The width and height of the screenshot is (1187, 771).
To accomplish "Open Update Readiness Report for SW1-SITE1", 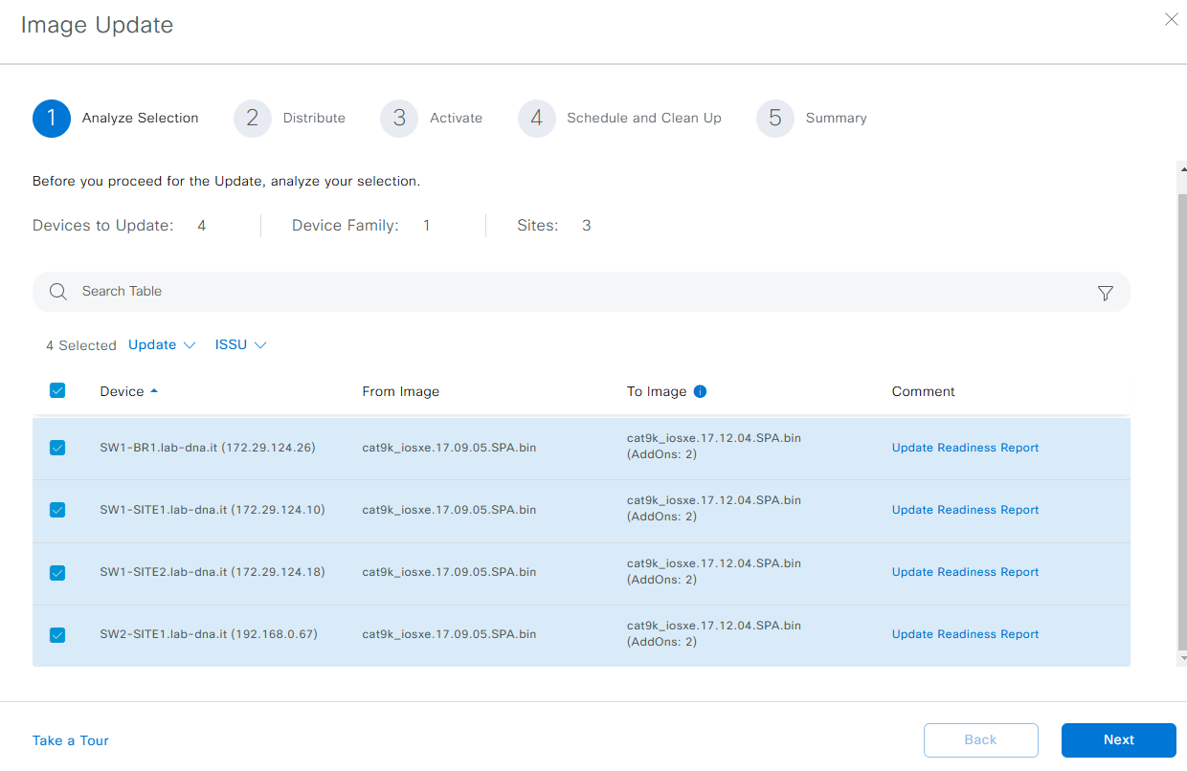I will [x=965, y=510].
